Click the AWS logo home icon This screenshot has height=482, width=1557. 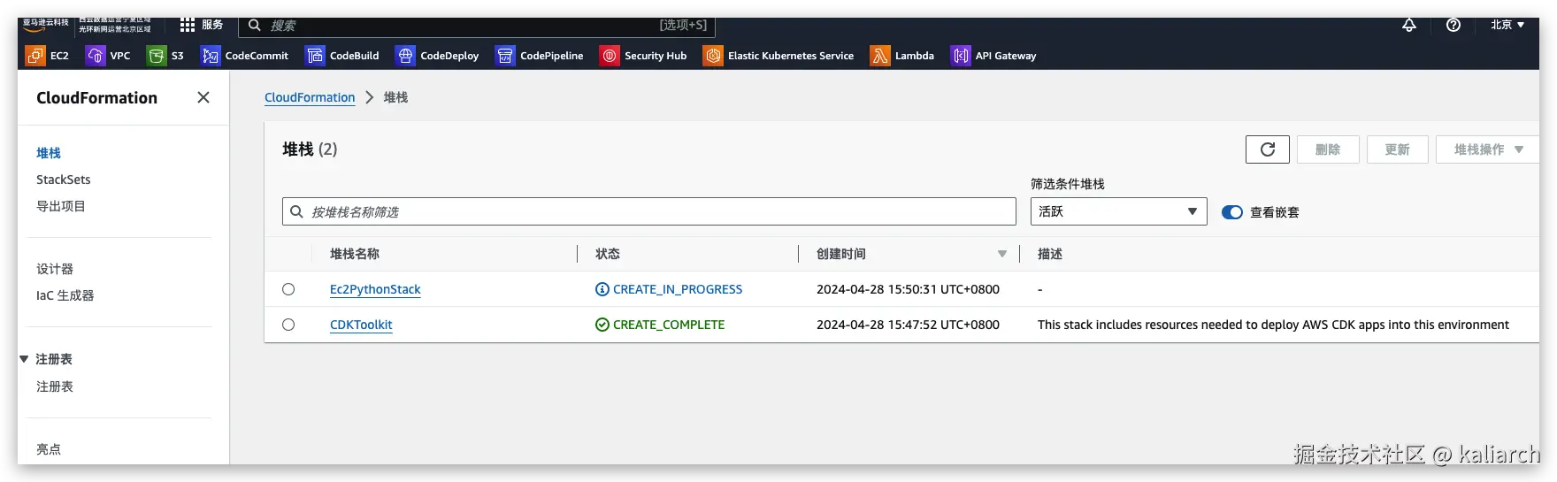pos(45,25)
